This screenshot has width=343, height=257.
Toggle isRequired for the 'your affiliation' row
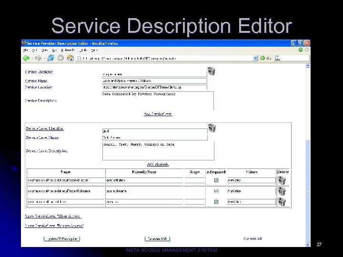pos(216,180)
